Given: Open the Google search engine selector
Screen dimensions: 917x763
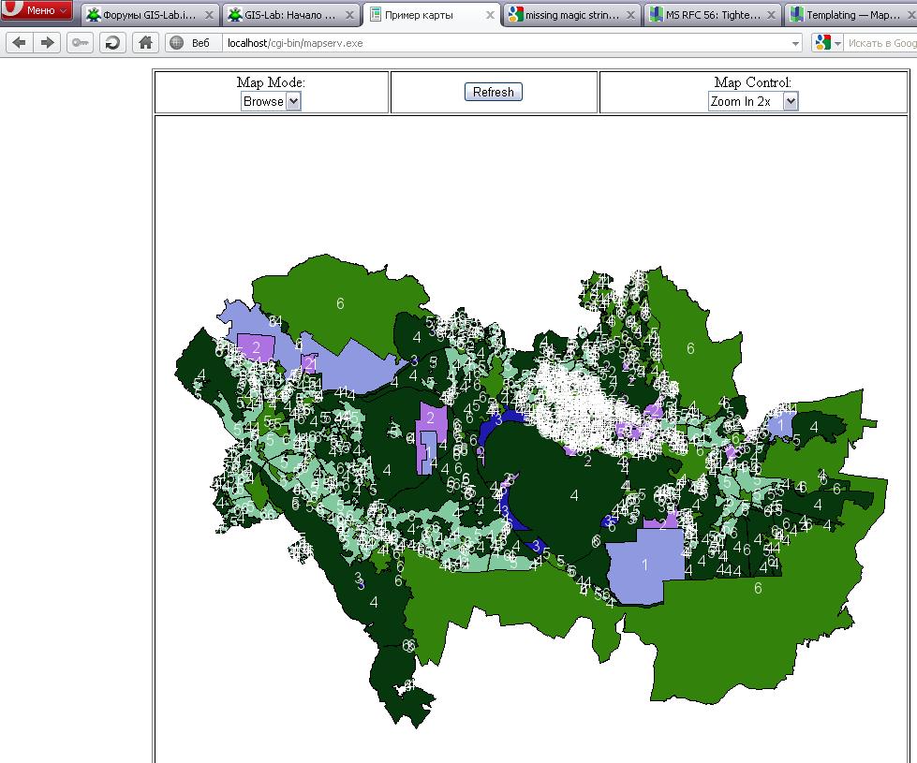Looking at the screenshot, I should tap(827, 43).
